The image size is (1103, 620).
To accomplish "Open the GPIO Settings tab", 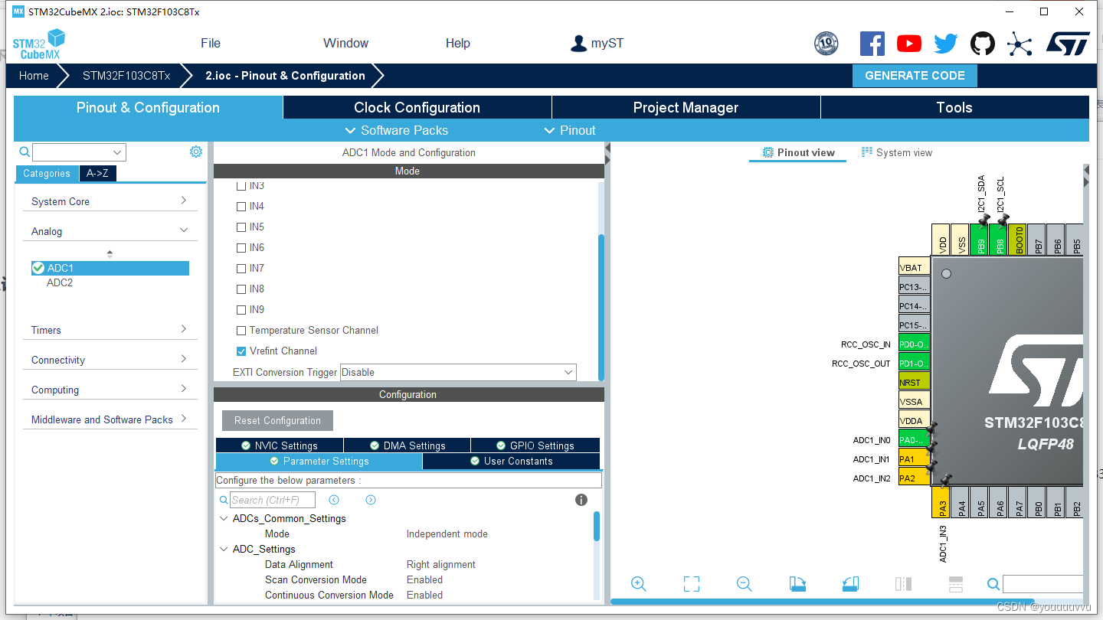I will pyautogui.click(x=535, y=445).
